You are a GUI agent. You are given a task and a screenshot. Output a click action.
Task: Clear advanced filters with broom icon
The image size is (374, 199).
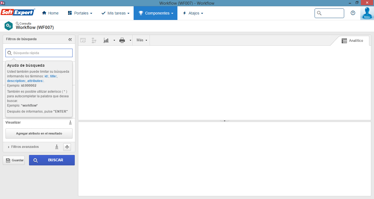click(57, 147)
